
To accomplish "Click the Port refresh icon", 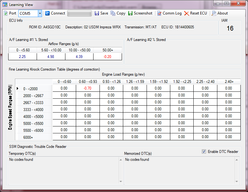I will tap(6, 13).
